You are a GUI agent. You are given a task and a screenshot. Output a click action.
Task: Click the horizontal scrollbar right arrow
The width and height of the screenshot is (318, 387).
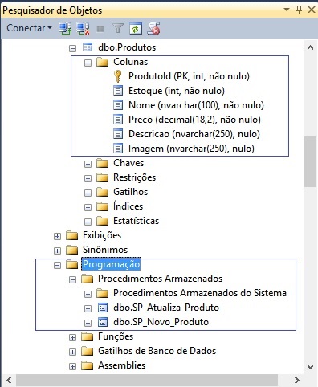297,381
